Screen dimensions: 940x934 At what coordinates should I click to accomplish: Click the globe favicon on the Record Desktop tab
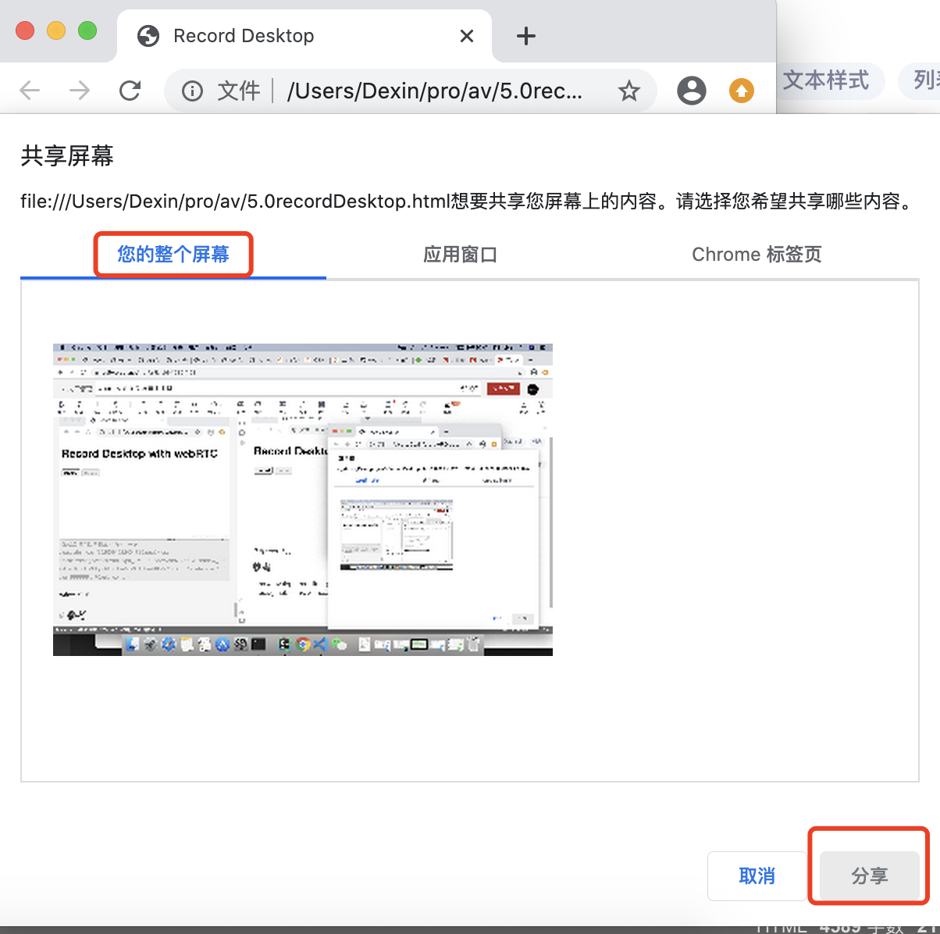click(x=148, y=36)
